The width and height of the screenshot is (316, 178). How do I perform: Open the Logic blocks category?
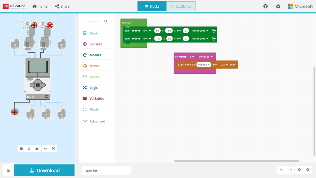coord(97,88)
